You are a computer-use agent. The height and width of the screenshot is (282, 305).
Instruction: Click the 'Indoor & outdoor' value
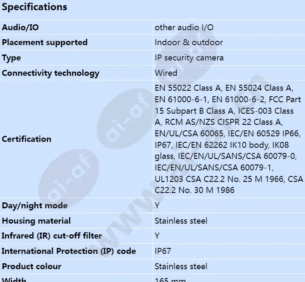[189, 43]
